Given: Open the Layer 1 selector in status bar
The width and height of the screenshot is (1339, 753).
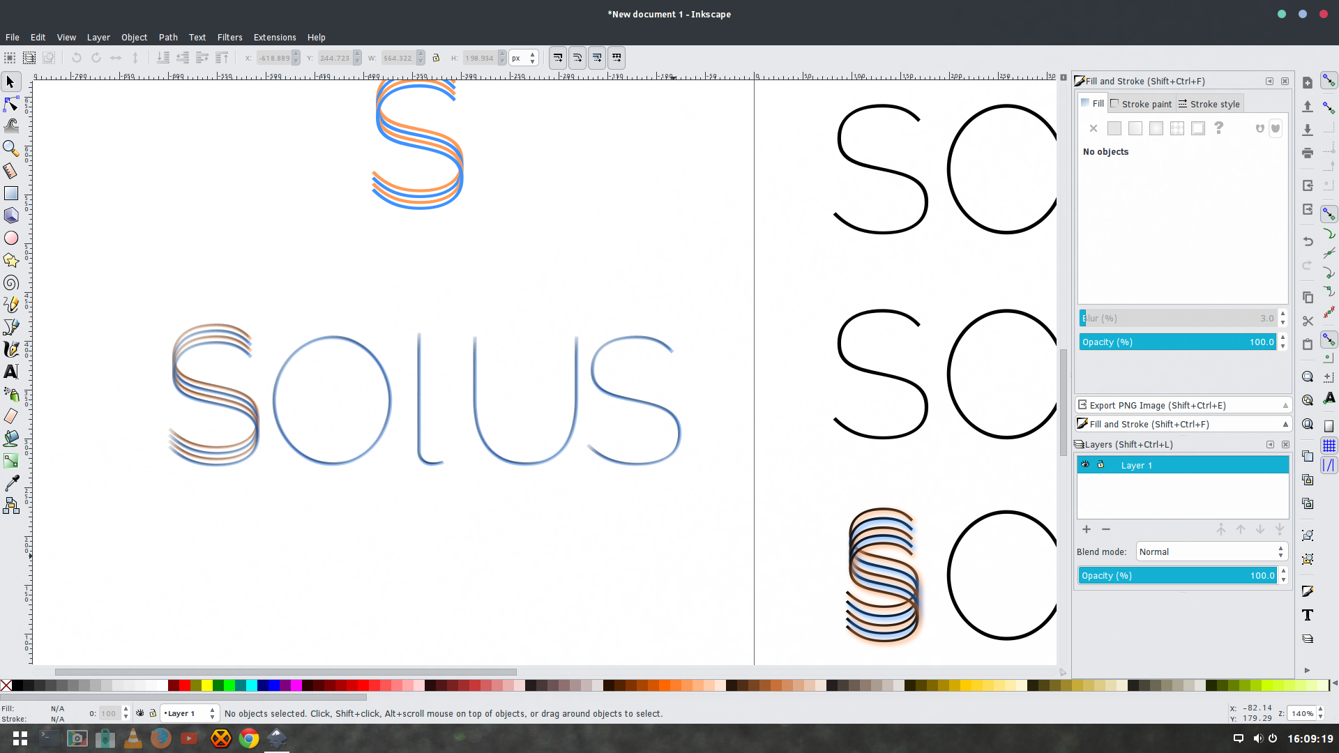Looking at the screenshot, I should [190, 713].
